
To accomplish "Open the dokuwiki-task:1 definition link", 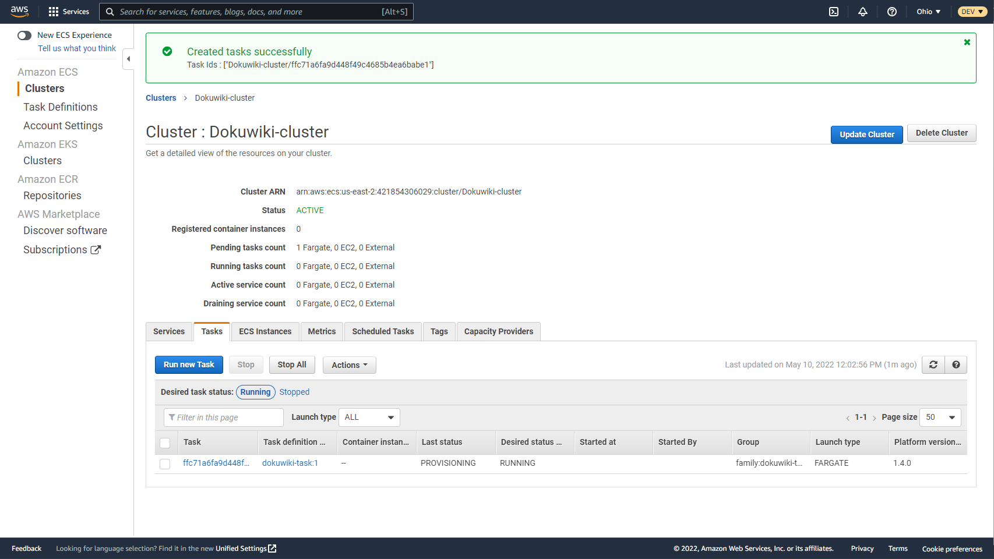I will tap(290, 463).
